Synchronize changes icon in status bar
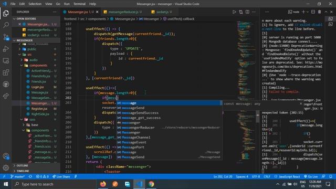The height and width of the screenshot is (189, 336). [30, 176]
